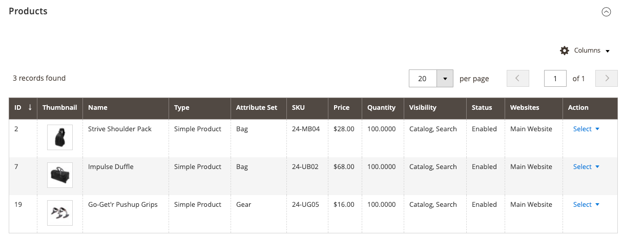624x240 pixels.
Task: Go to previous page arrow
Action: tap(517, 79)
